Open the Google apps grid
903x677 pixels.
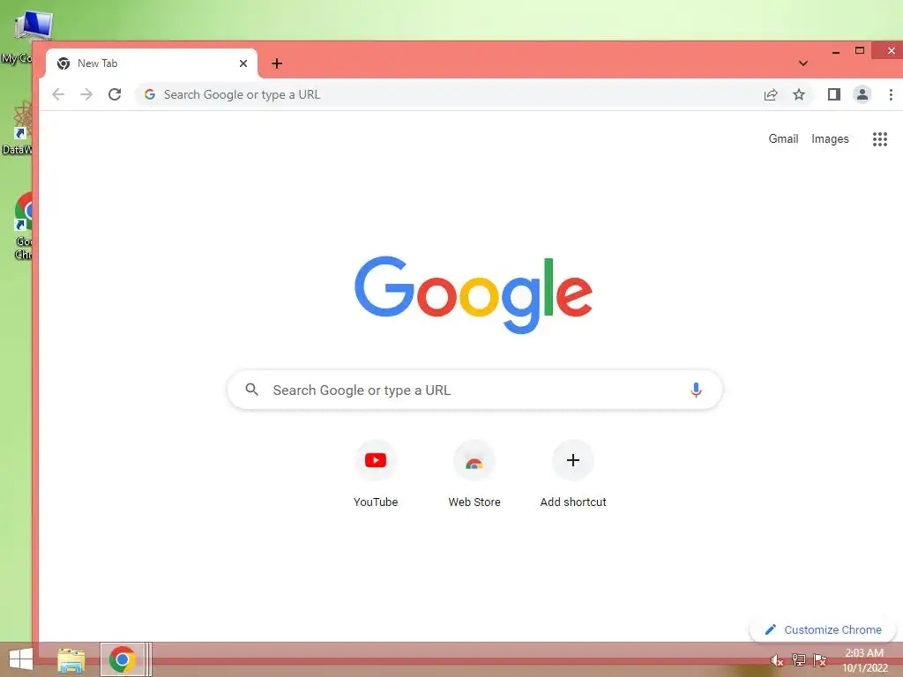pos(879,138)
